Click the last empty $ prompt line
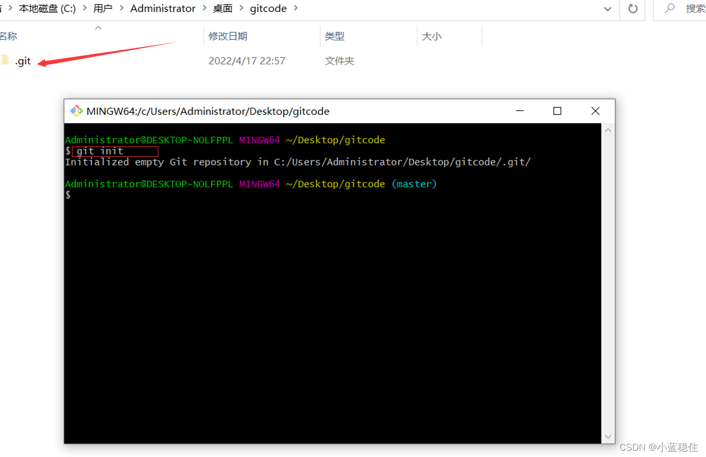706x457 pixels. point(68,195)
